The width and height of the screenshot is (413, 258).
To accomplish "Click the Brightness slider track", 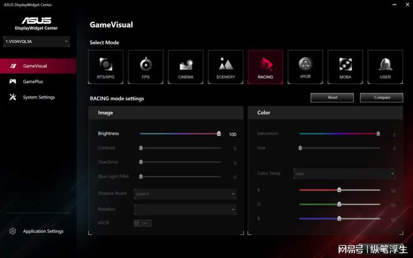I will pos(179,134).
